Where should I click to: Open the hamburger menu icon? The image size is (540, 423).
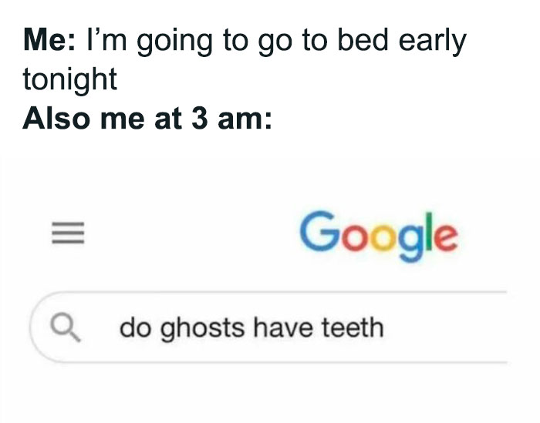[x=61, y=235]
